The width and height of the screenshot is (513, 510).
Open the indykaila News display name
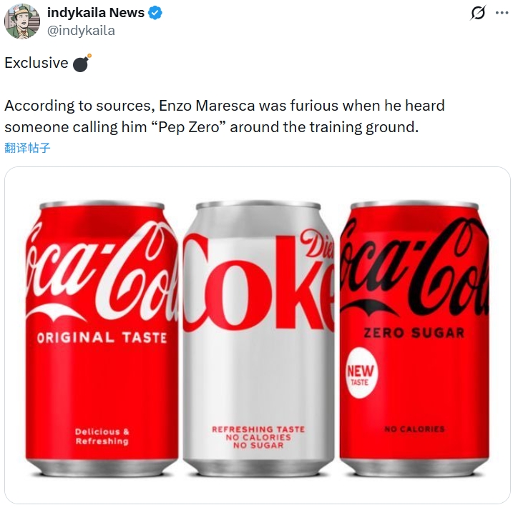[x=96, y=13]
